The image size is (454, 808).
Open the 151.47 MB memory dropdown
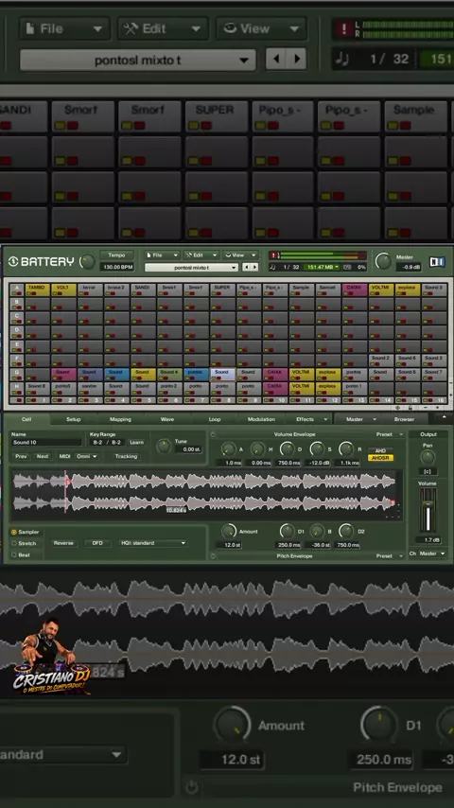[x=322, y=267]
